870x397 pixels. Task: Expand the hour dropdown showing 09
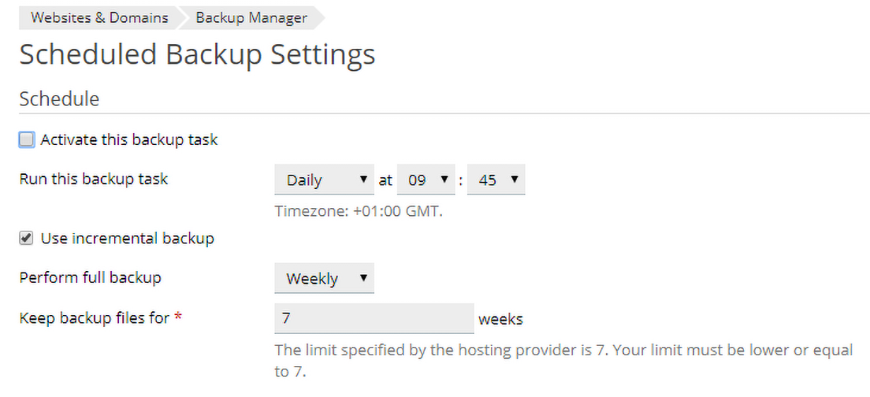coord(426,180)
